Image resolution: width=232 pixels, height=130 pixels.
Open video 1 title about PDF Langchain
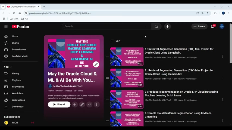(179, 51)
